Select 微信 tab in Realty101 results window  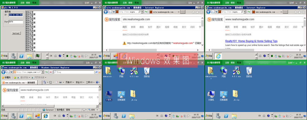click(244, 27)
